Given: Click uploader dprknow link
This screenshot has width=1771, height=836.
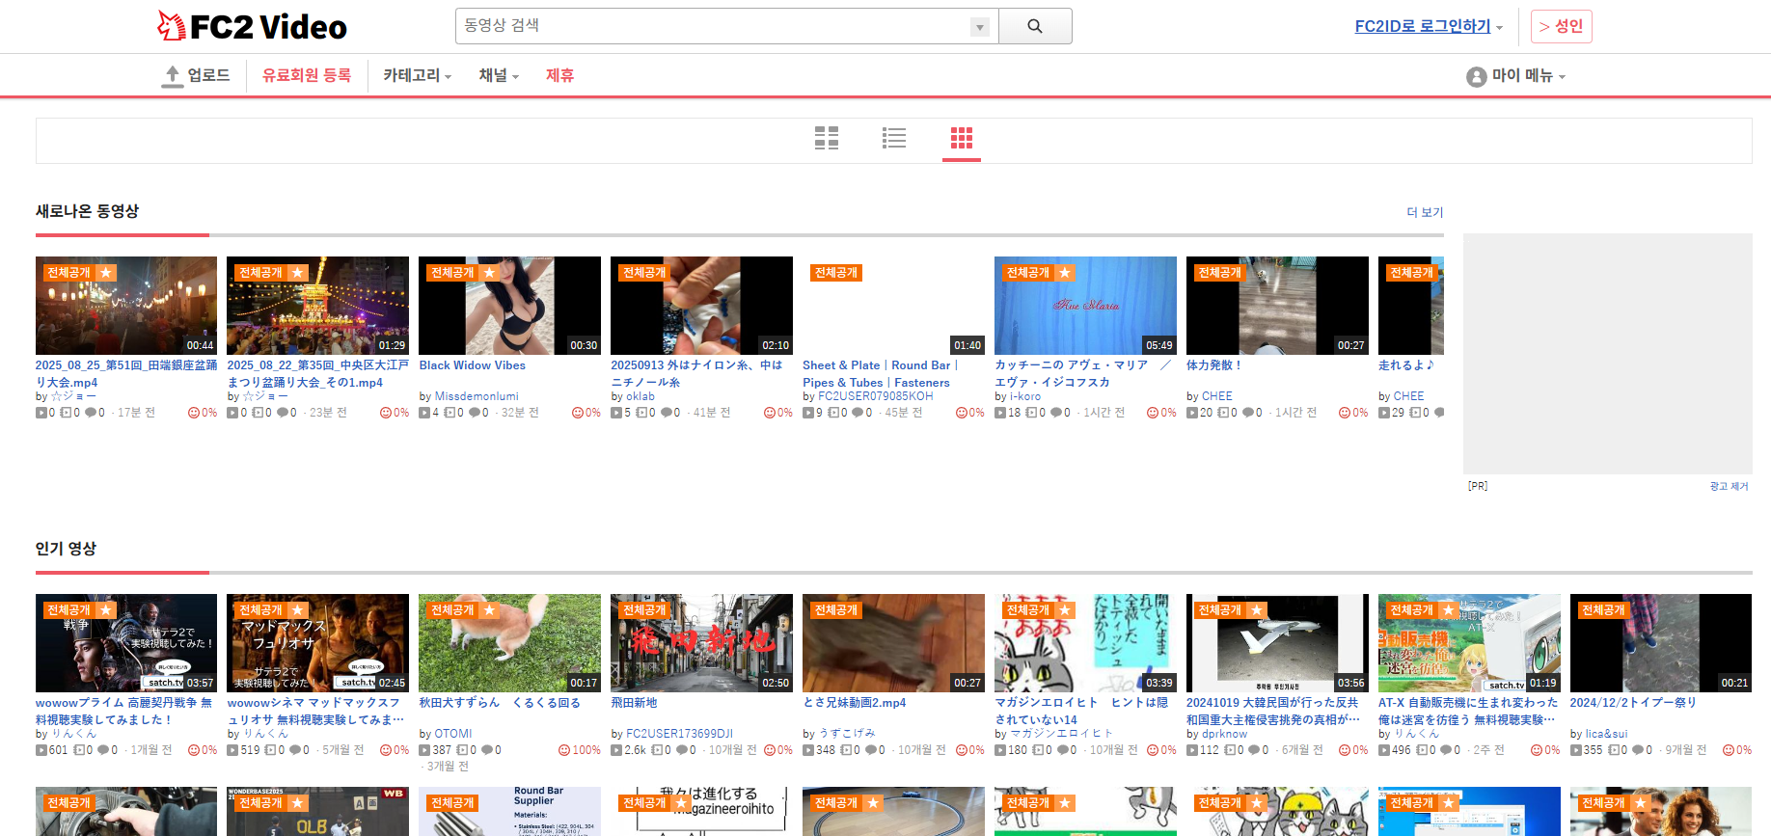Looking at the screenshot, I should point(1224,734).
